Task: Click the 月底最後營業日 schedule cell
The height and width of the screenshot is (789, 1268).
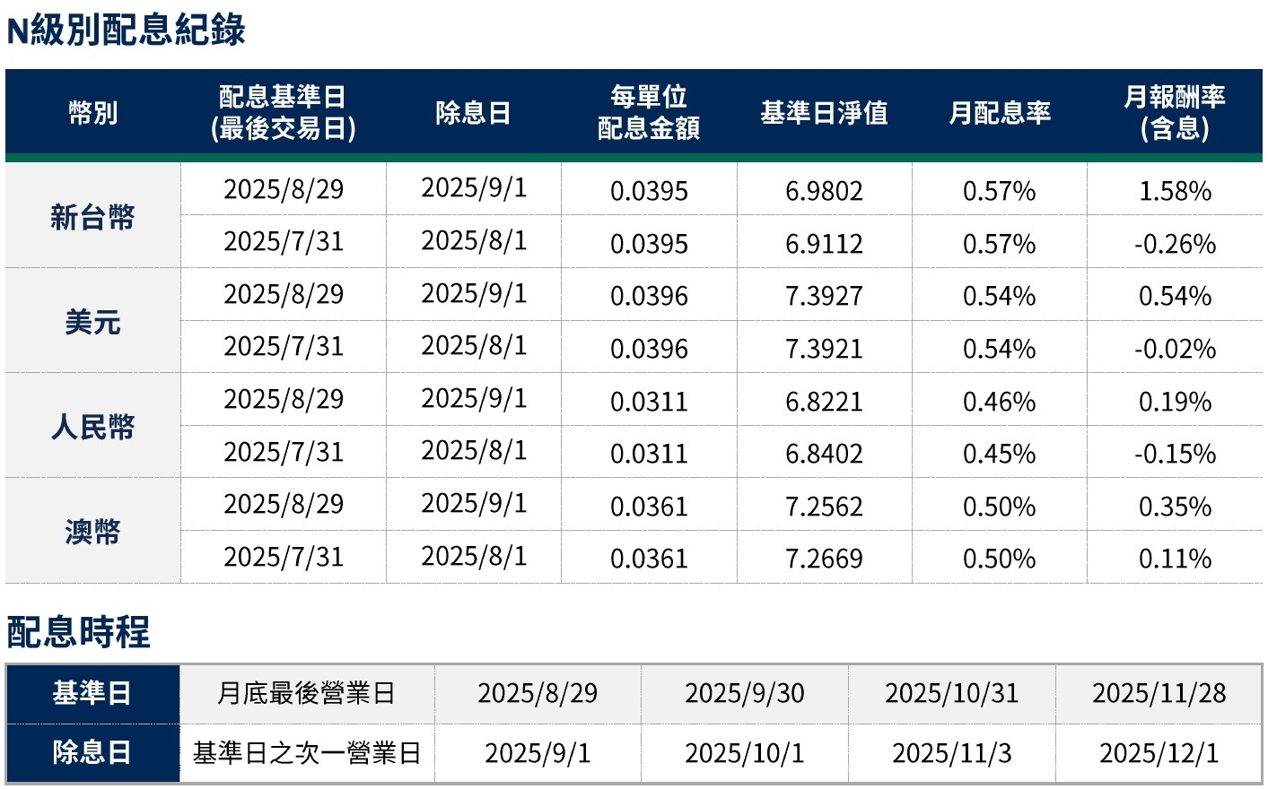Action: click(306, 693)
